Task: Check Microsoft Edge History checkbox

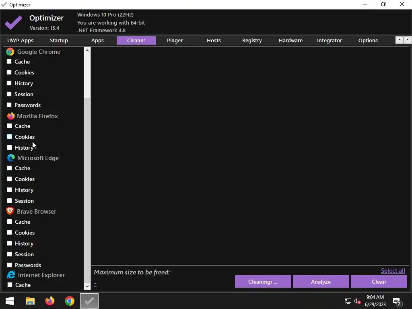Action: click(10, 190)
